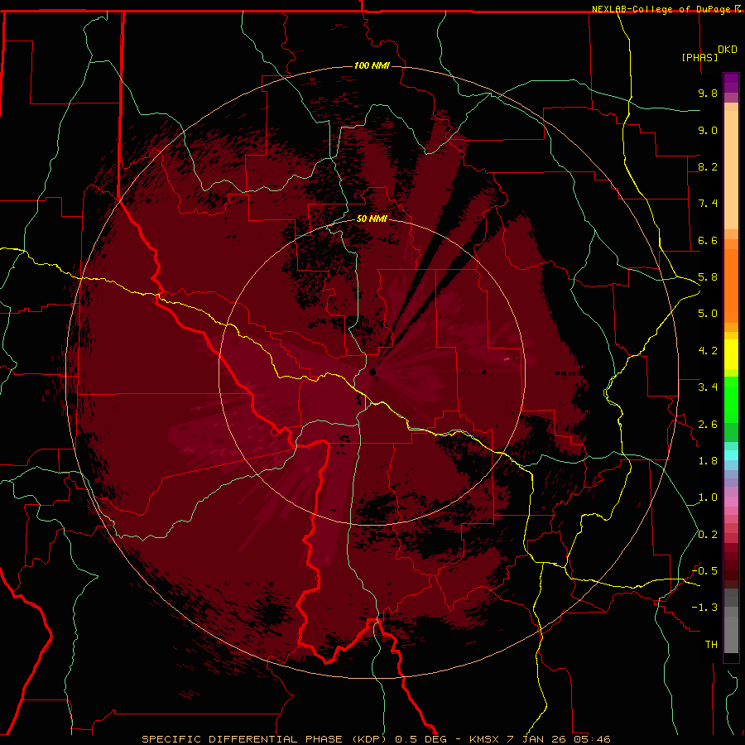Select the 7.4 scale value
Screen dimensions: 745x745
tap(708, 204)
